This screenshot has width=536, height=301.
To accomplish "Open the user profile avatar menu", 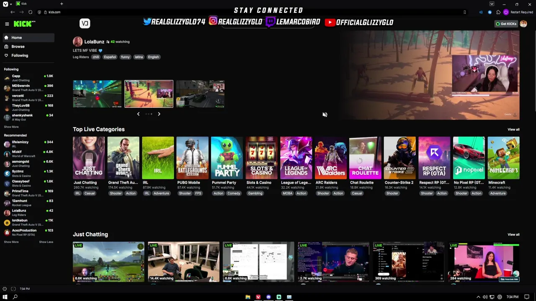I will click(x=523, y=24).
